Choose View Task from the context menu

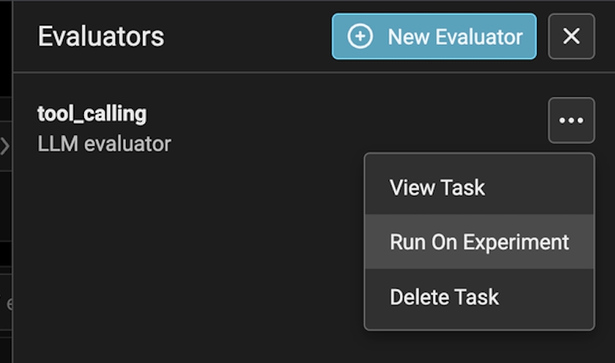pos(437,187)
